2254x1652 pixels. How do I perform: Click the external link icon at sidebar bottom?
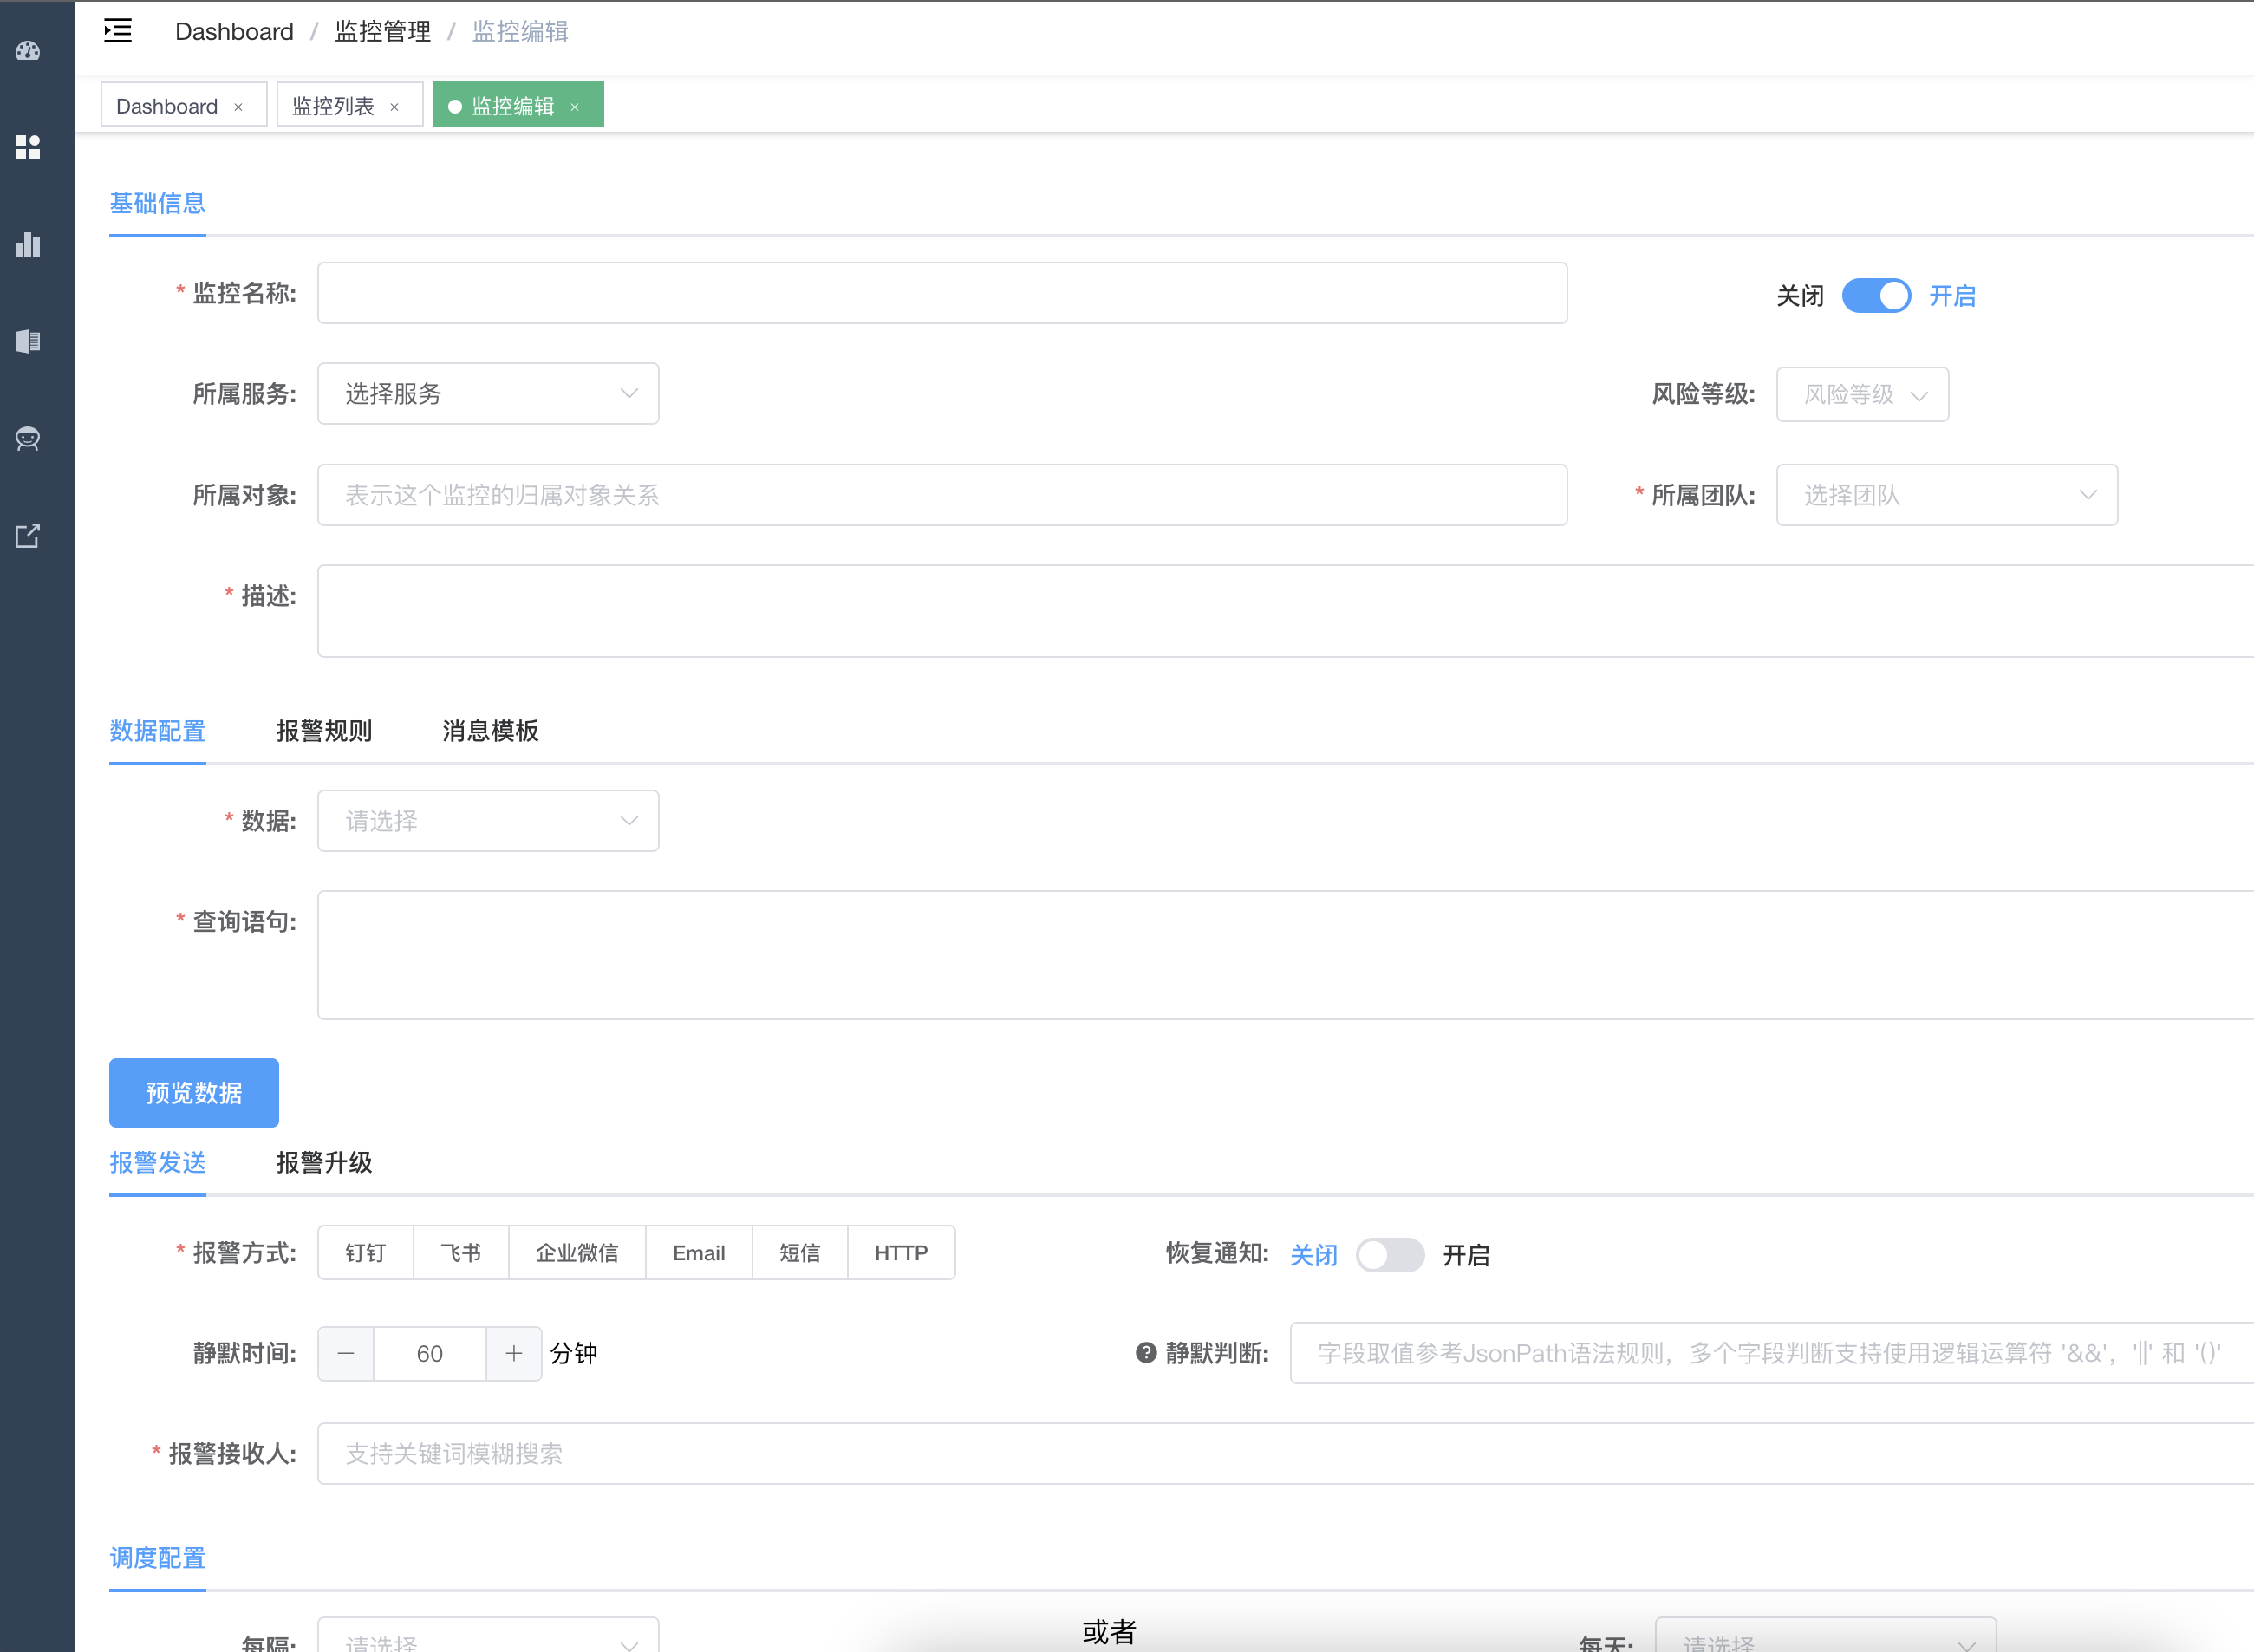pyautogui.click(x=27, y=535)
